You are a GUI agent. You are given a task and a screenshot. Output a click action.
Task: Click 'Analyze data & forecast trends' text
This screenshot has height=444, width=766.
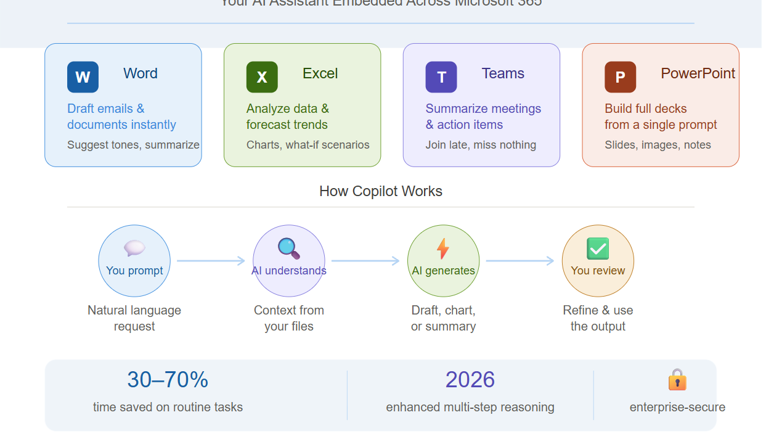(x=288, y=117)
